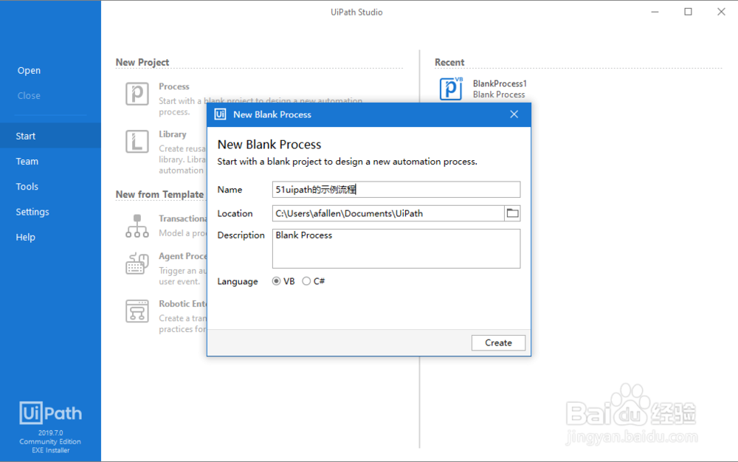738x462 pixels.
Task: Click Open in the sidebar
Action: click(30, 71)
